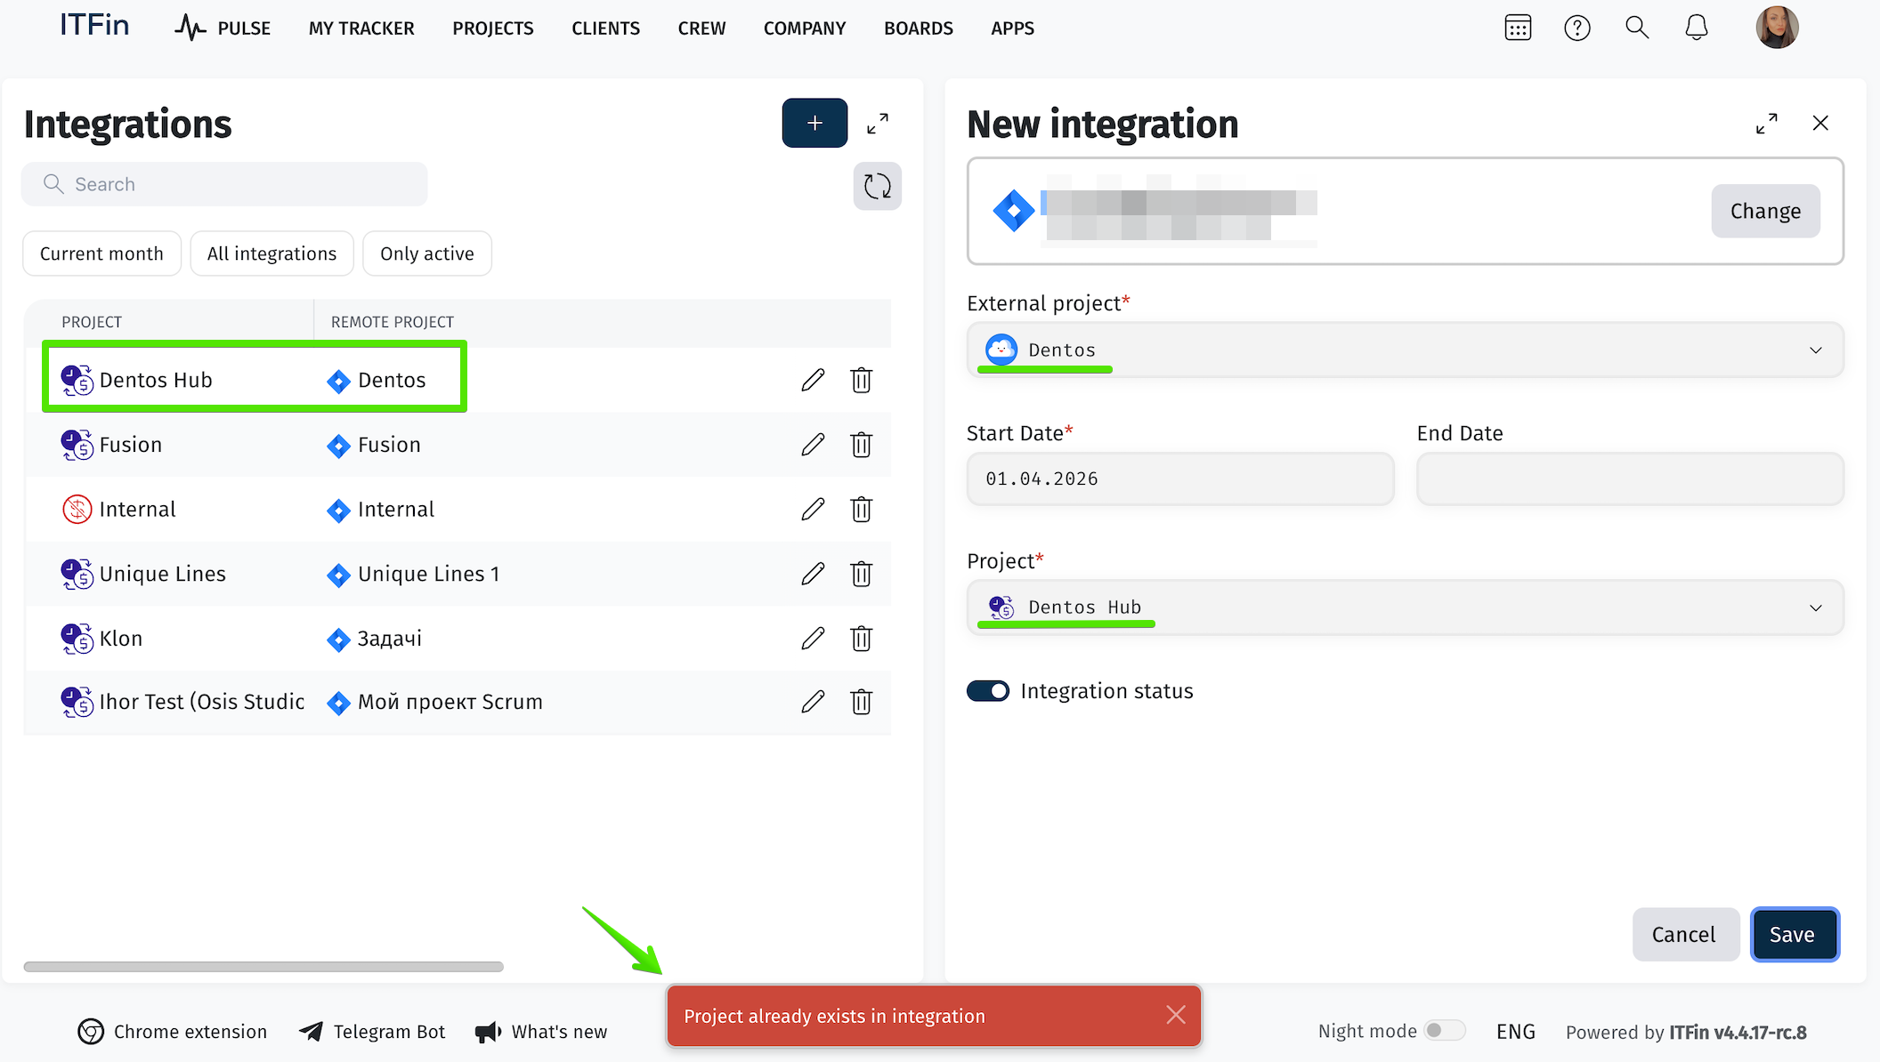Open the PROJECTS menu
Image resolution: width=1880 pixels, height=1062 pixels.
pos(493,28)
